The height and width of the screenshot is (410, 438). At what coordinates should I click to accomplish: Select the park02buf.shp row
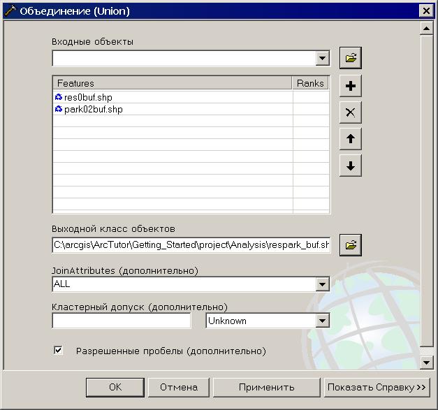[x=191, y=109]
